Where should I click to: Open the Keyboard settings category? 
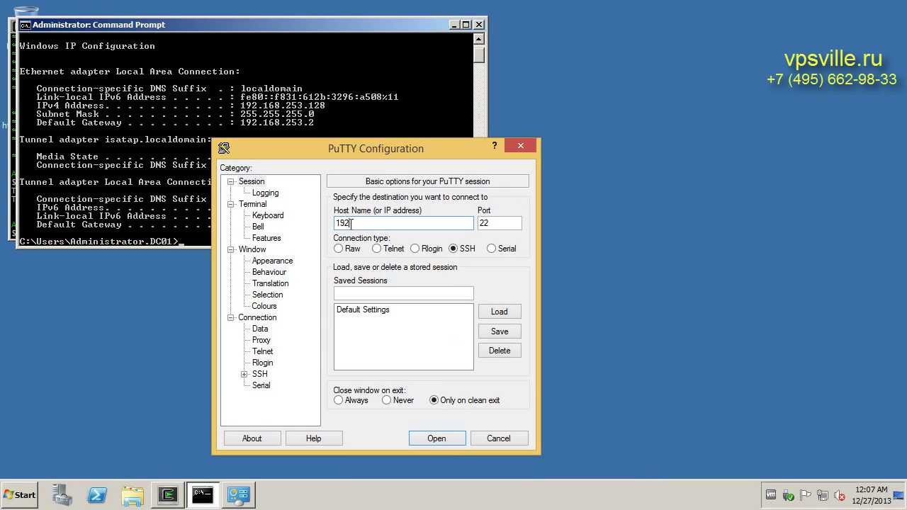click(x=268, y=215)
